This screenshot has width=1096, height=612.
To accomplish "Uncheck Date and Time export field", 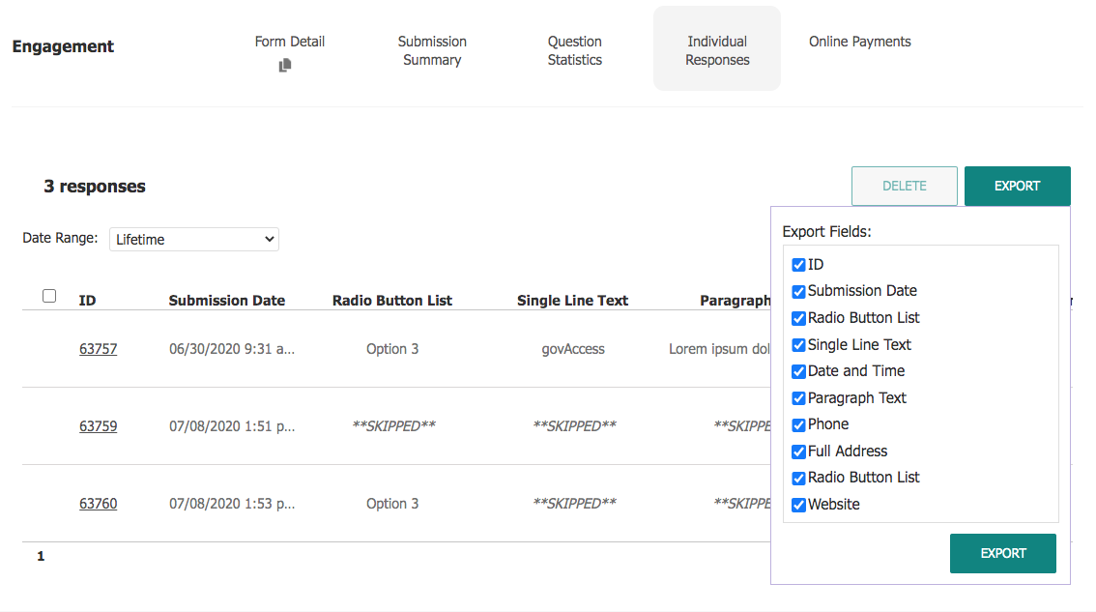I will point(798,371).
